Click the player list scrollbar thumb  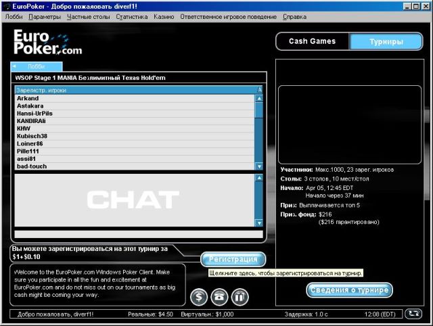coord(259,110)
